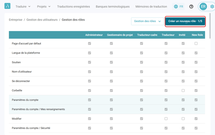Click the Administrateur column header

point(94,35)
